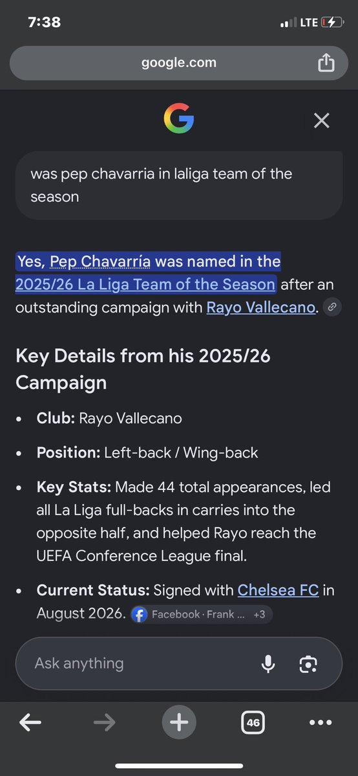Tap the search query bubble text
358x776 pixels.
(x=161, y=185)
